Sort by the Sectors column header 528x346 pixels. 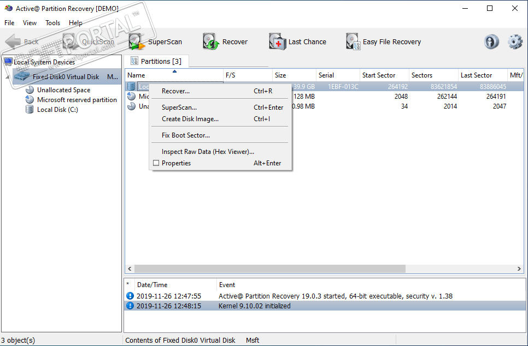434,75
